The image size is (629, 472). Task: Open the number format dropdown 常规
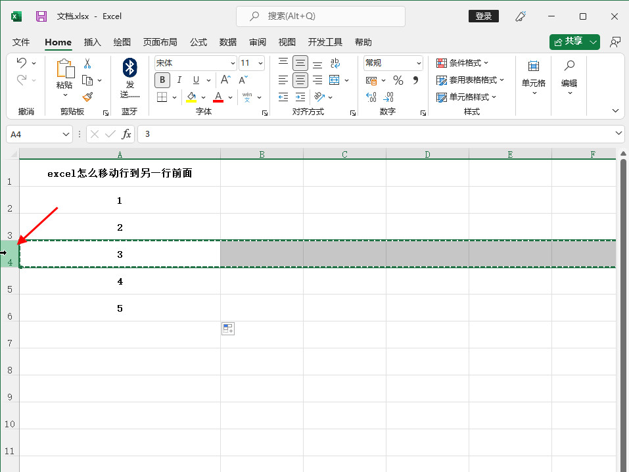[419, 63]
